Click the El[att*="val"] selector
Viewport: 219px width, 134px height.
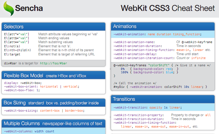tap(17, 42)
